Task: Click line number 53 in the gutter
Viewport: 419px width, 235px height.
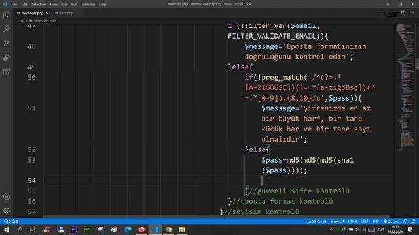Action: [31, 160]
